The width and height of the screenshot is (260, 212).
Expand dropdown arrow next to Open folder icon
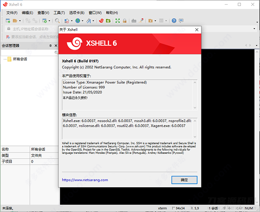pos(20,21)
